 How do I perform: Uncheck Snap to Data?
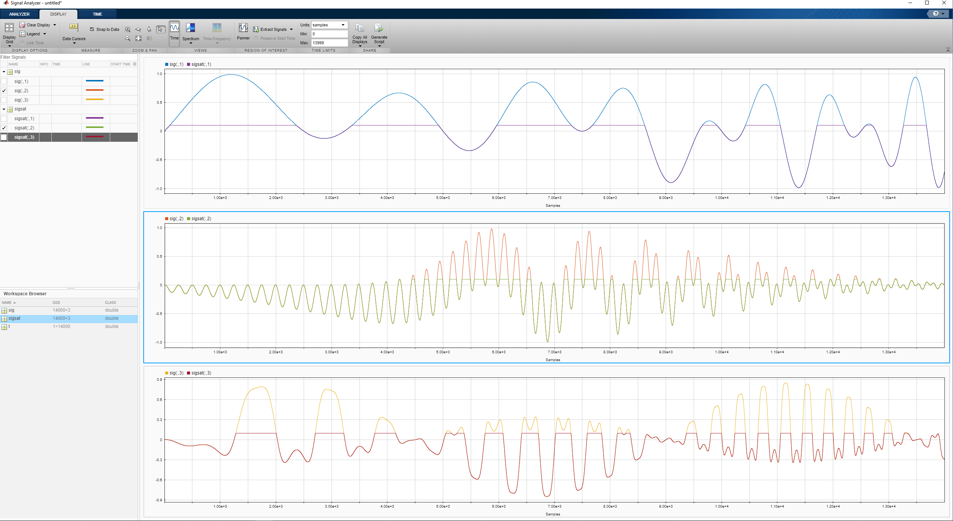point(92,29)
